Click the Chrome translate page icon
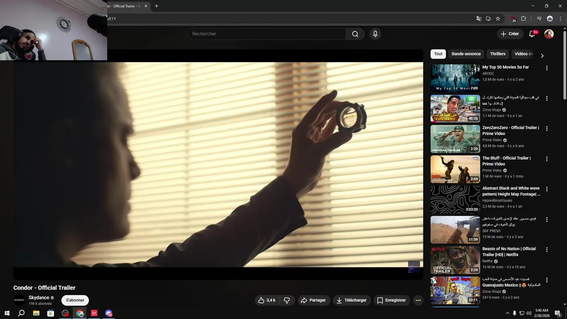Image resolution: width=567 pixels, height=319 pixels. 478,19
